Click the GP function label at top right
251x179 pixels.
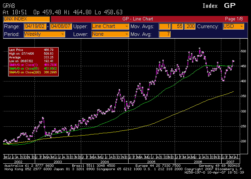[x=230, y=6]
